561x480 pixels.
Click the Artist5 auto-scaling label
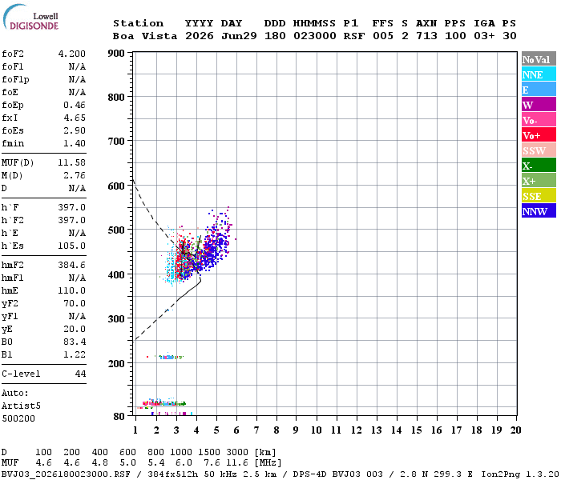click(x=21, y=406)
